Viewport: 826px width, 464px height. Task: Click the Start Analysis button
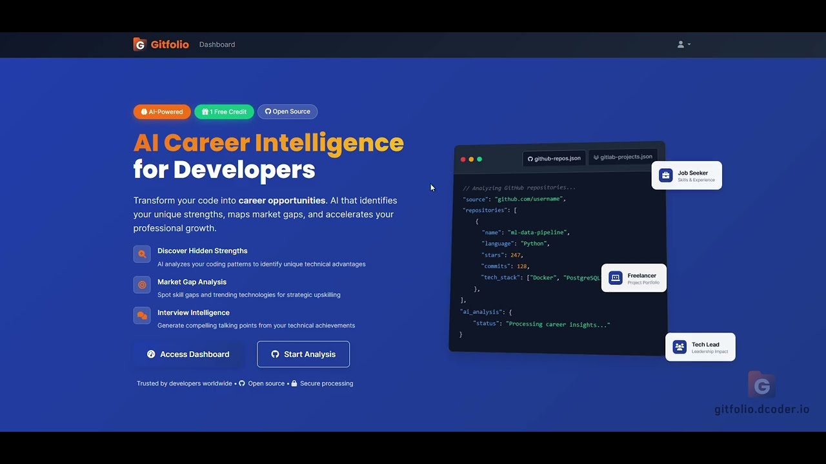point(303,354)
